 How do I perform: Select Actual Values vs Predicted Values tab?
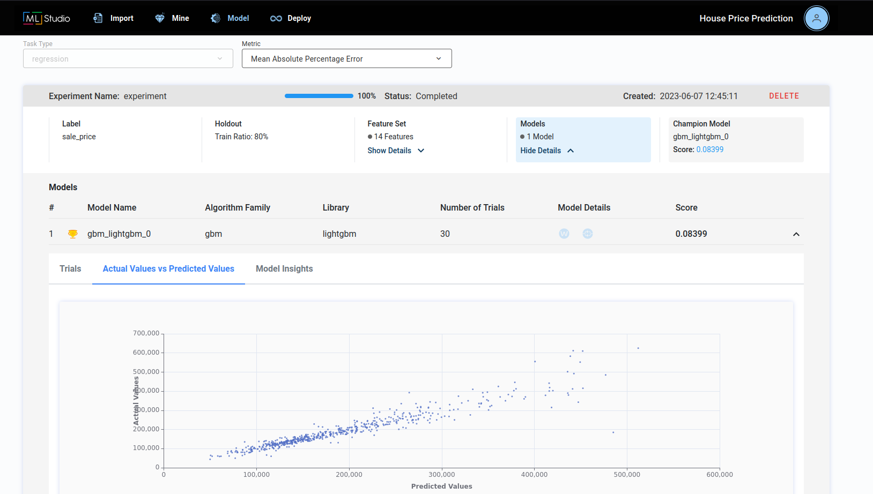click(168, 268)
